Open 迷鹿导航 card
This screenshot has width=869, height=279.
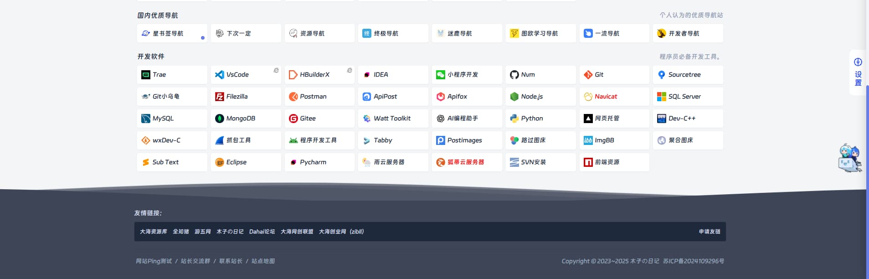coord(467,33)
